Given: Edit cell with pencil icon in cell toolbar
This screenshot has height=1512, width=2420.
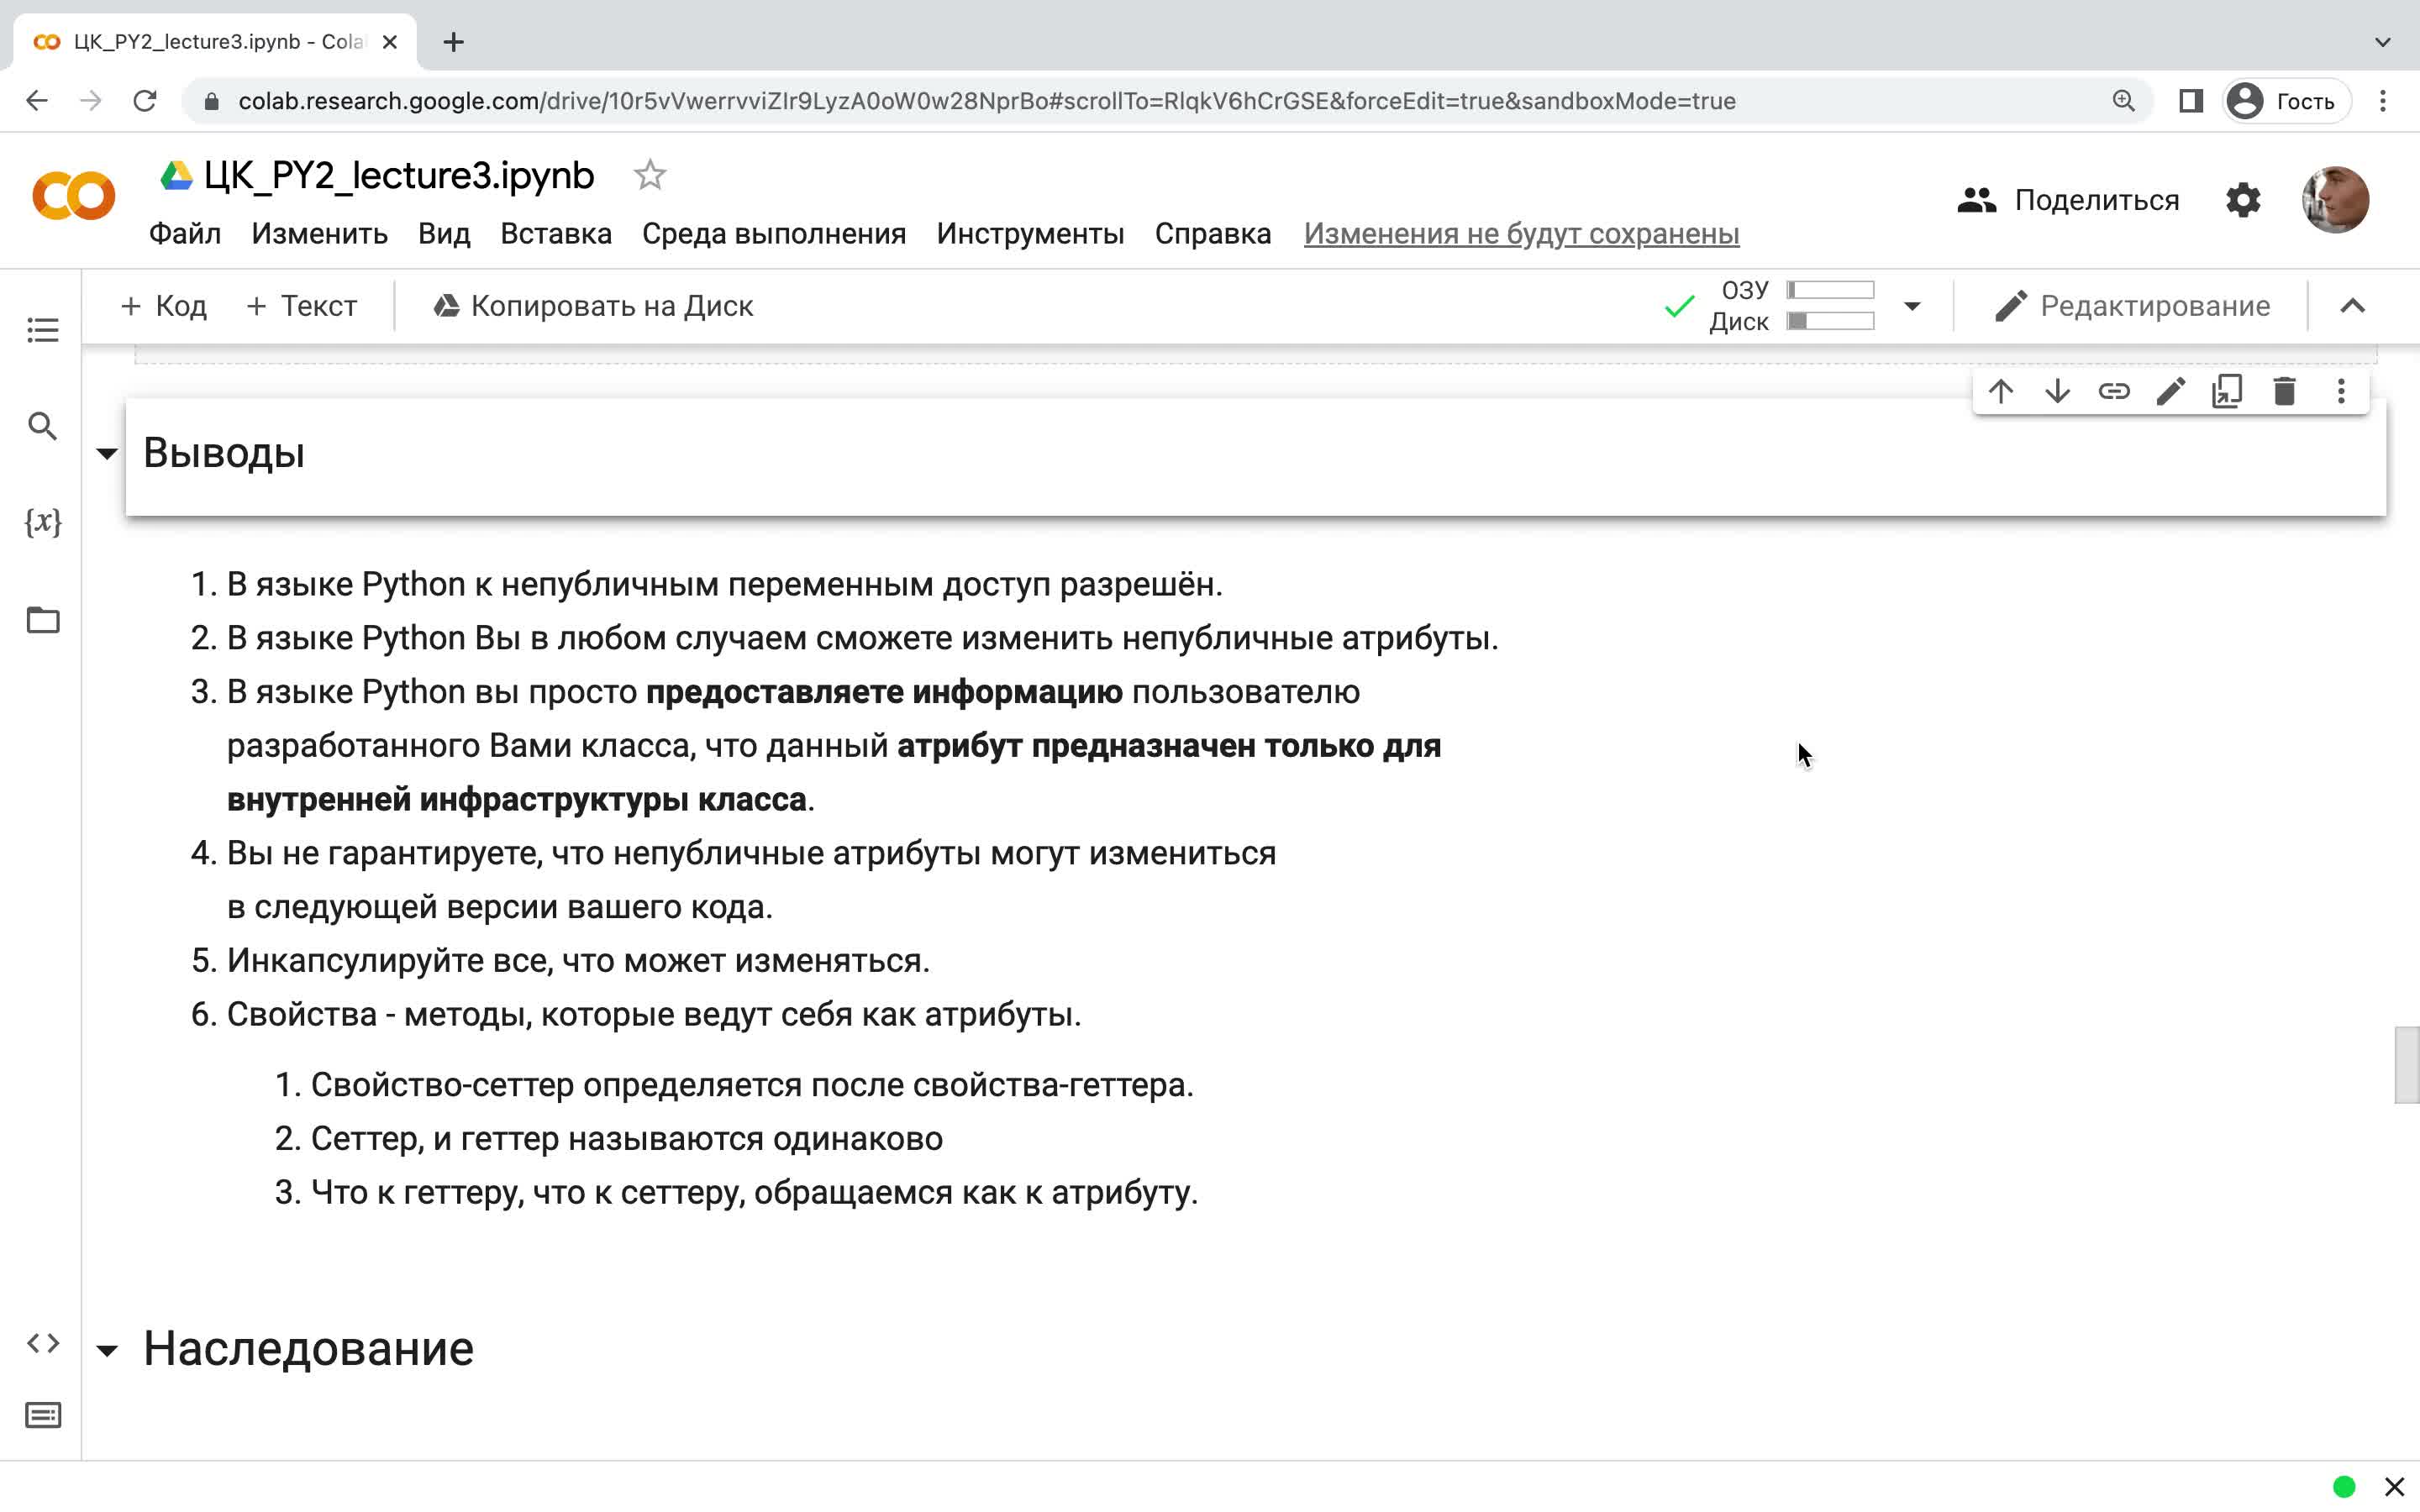Looking at the screenshot, I should pyautogui.click(x=2170, y=391).
